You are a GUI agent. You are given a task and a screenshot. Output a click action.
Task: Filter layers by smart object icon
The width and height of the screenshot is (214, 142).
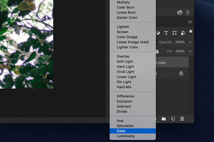(183, 33)
